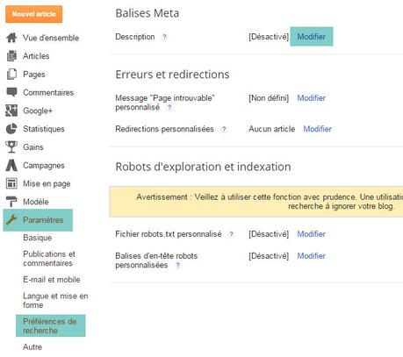This screenshot has height=357, width=403.
Task: Open Articles via its document icon
Action: click(x=11, y=56)
